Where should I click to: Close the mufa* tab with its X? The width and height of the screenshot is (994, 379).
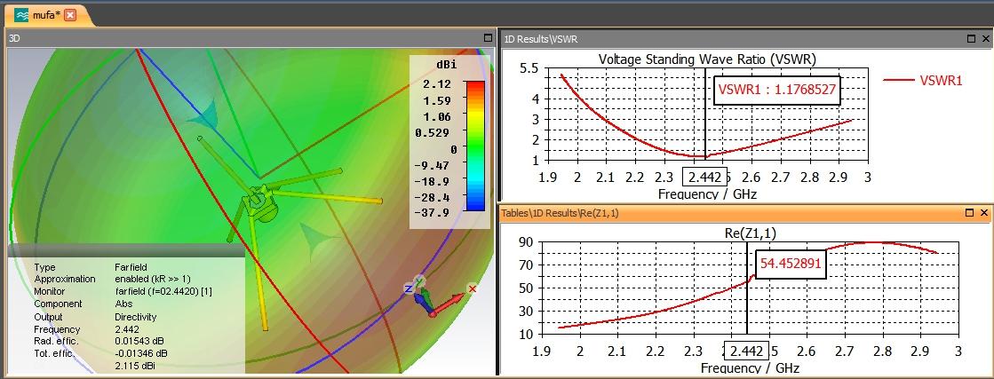(x=70, y=15)
